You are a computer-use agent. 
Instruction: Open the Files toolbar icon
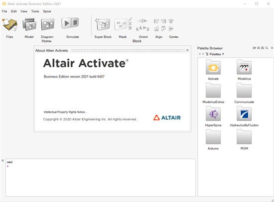[9, 25]
